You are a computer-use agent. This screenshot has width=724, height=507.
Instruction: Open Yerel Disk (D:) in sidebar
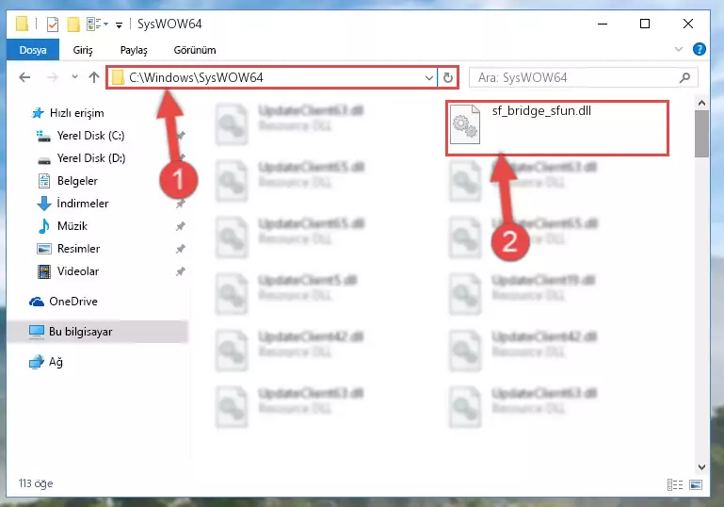(x=81, y=158)
